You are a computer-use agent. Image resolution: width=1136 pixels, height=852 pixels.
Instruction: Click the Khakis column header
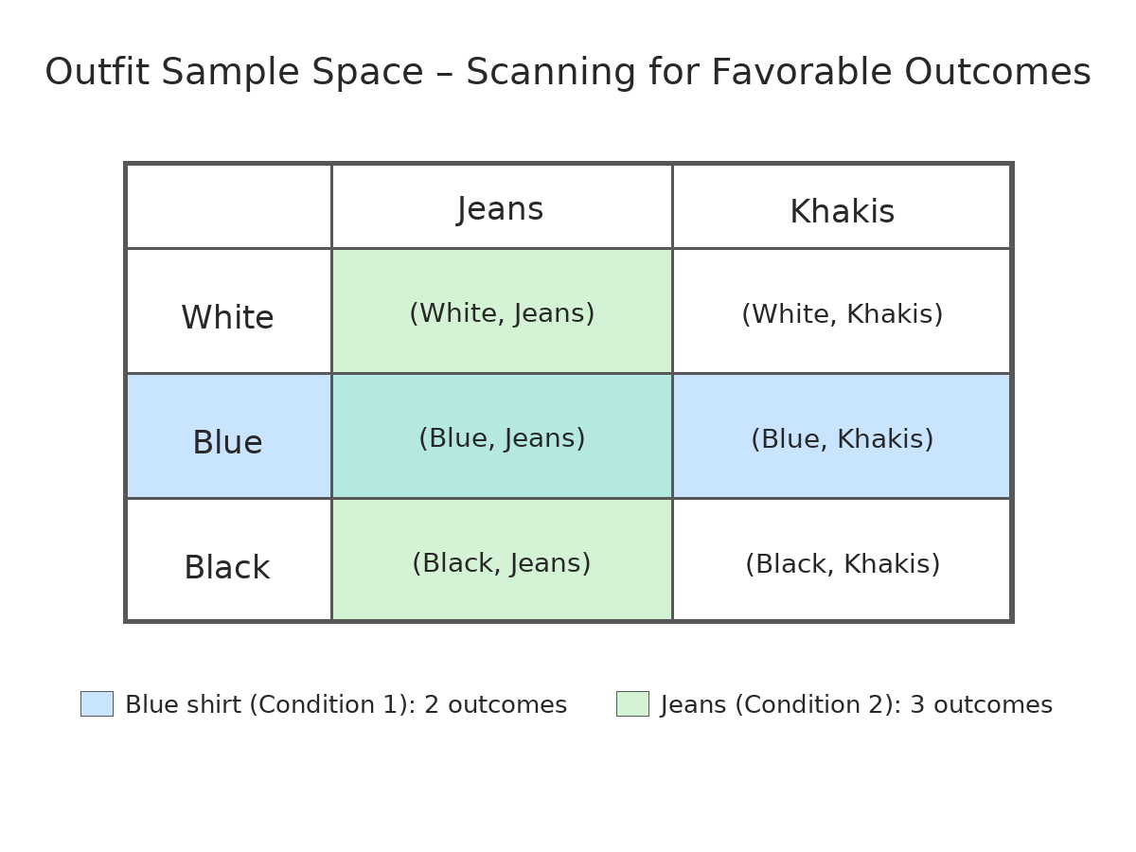(842, 206)
